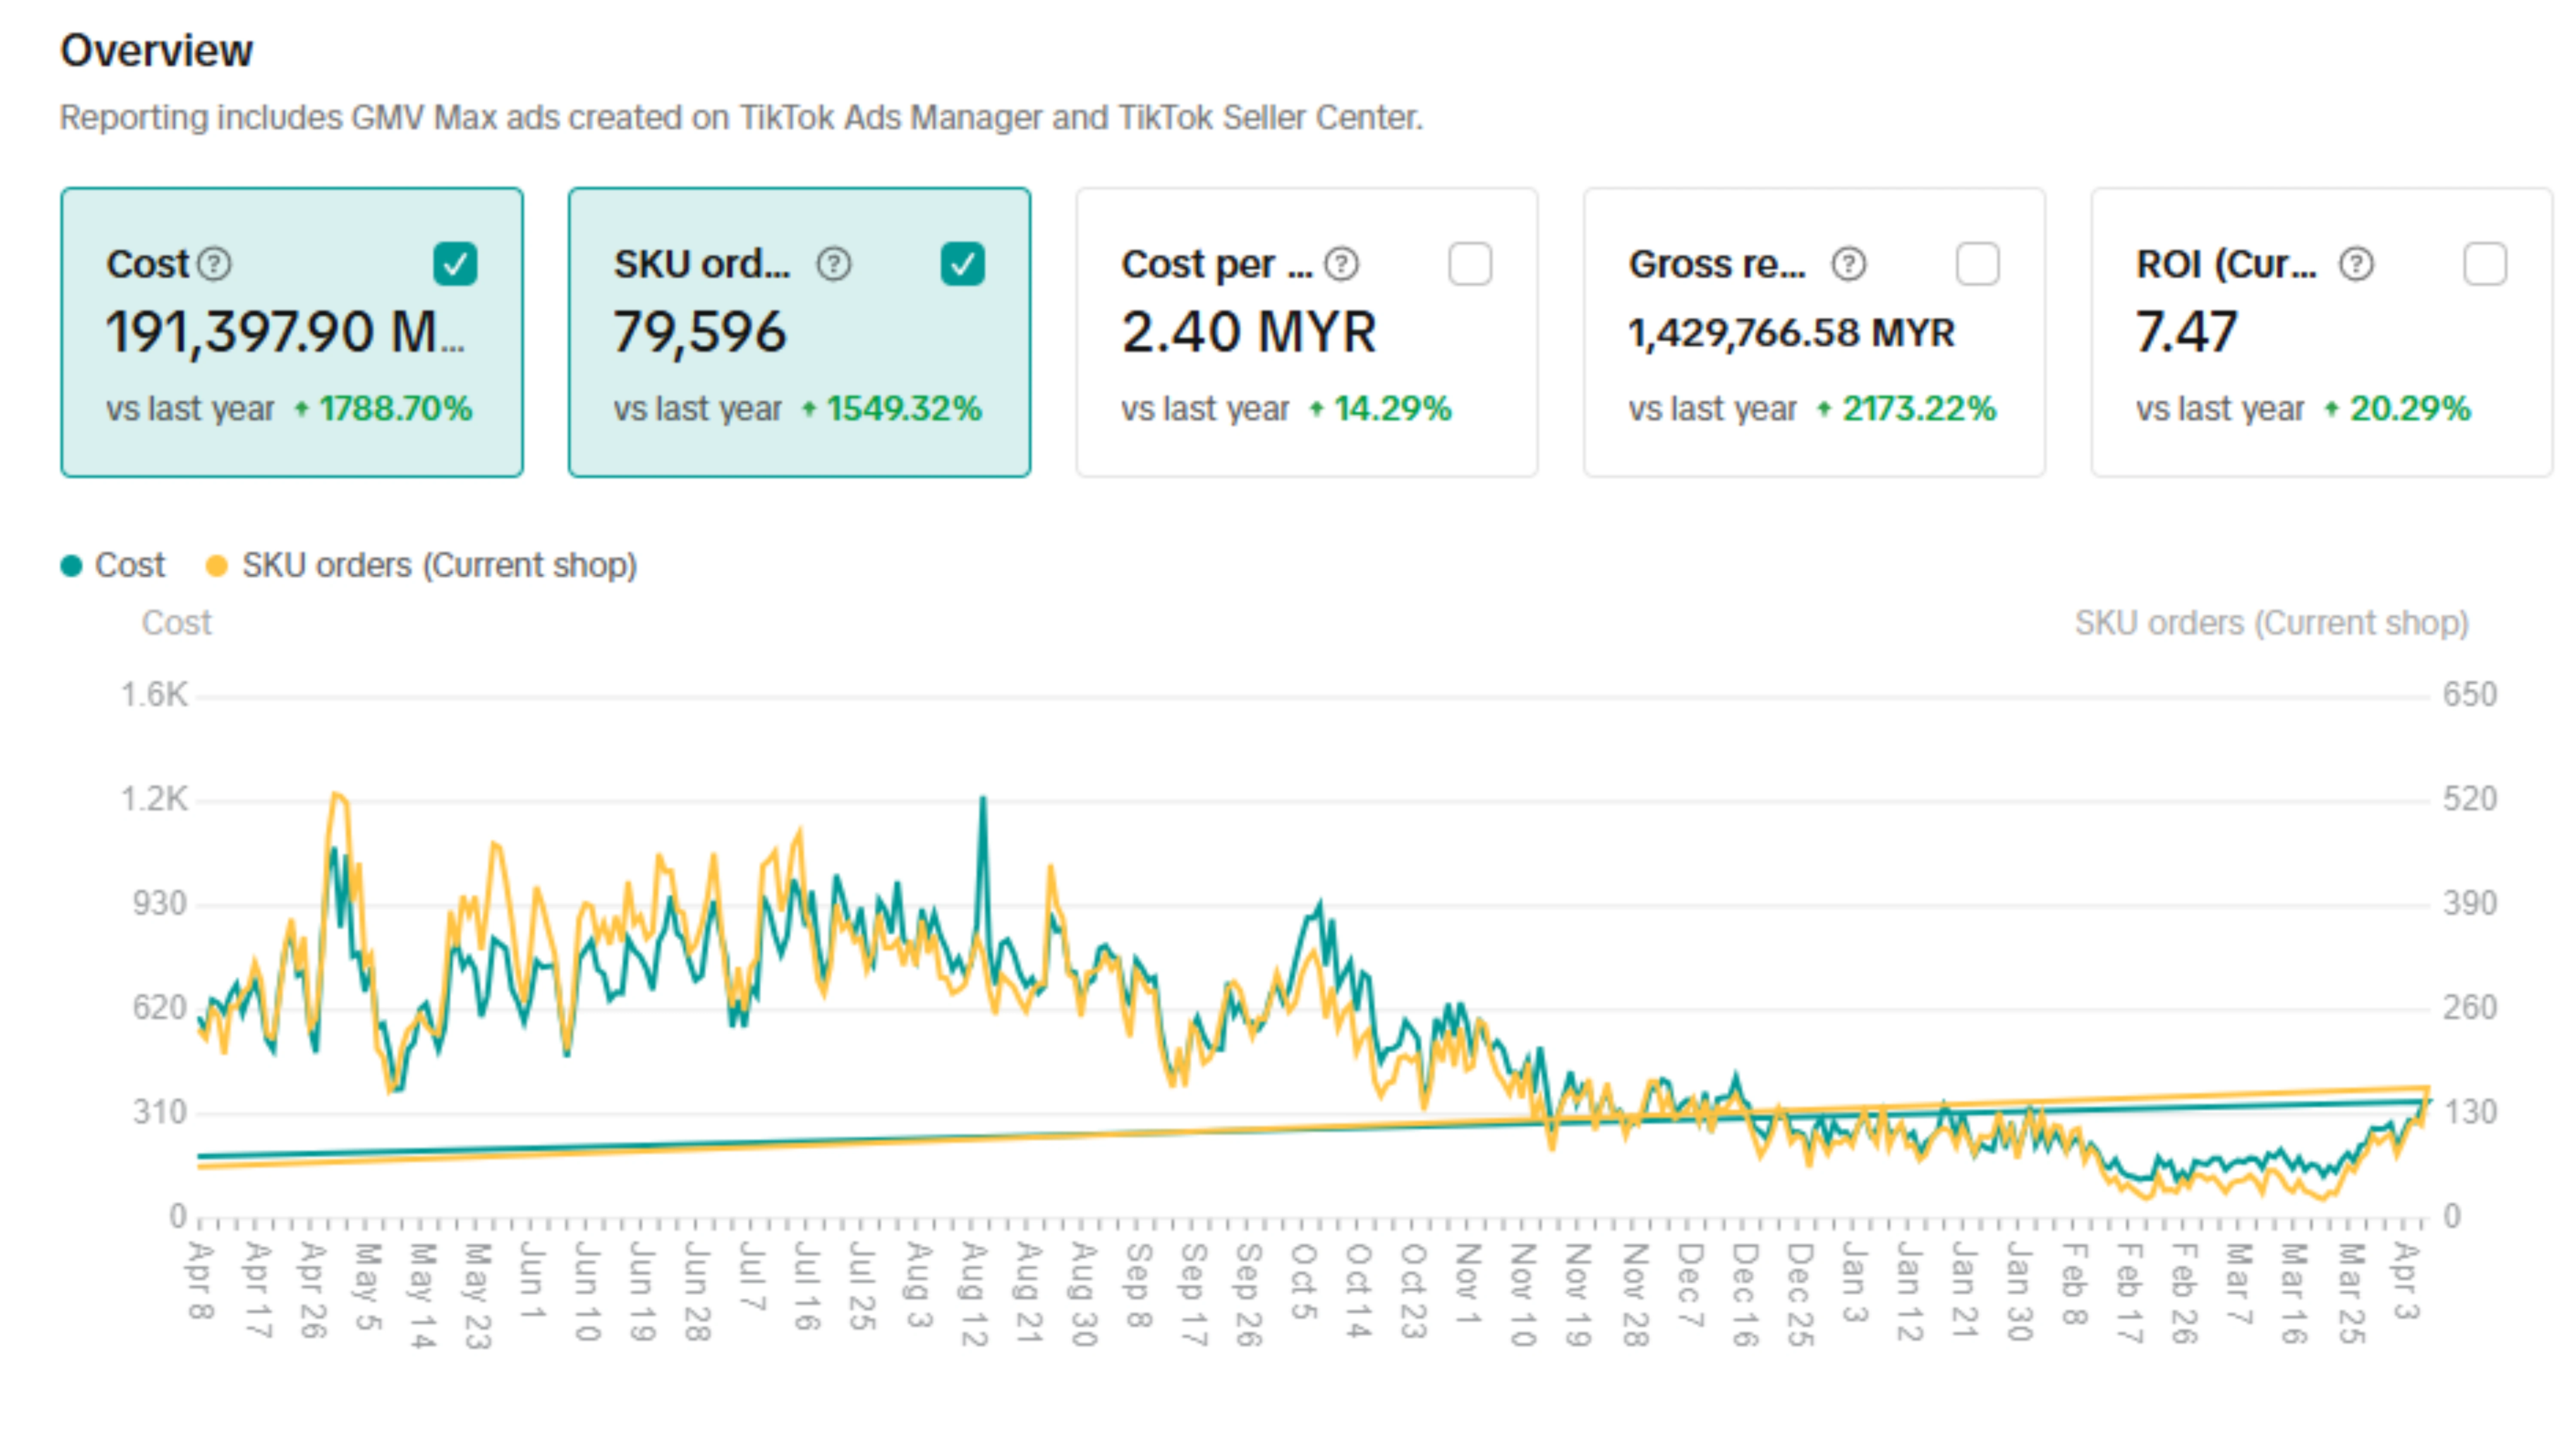
Task: Click the +20.29% change figure
Action: [x=2397, y=409]
